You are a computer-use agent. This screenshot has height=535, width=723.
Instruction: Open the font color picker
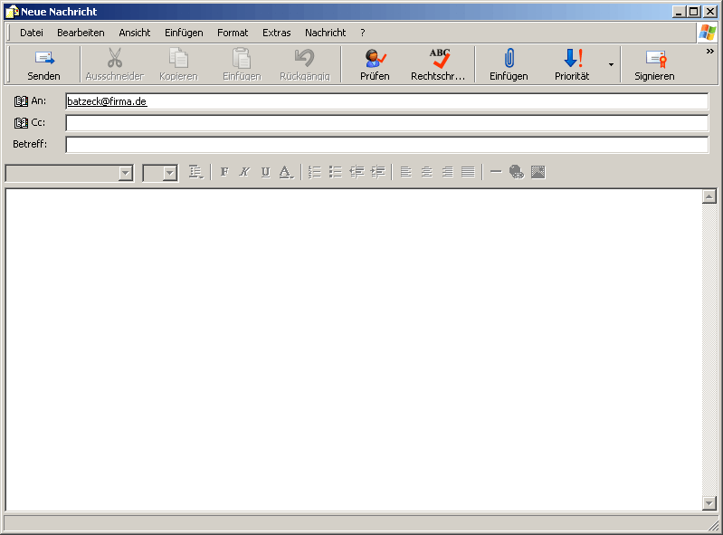point(286,172)
